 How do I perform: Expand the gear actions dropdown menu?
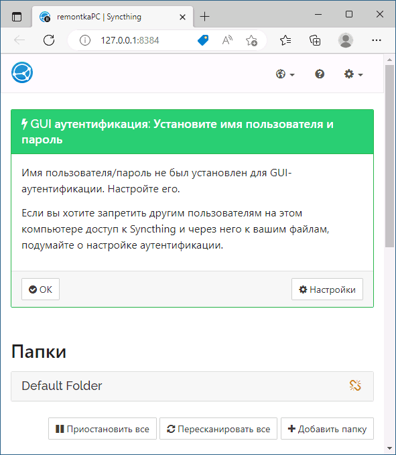[353, 74]
